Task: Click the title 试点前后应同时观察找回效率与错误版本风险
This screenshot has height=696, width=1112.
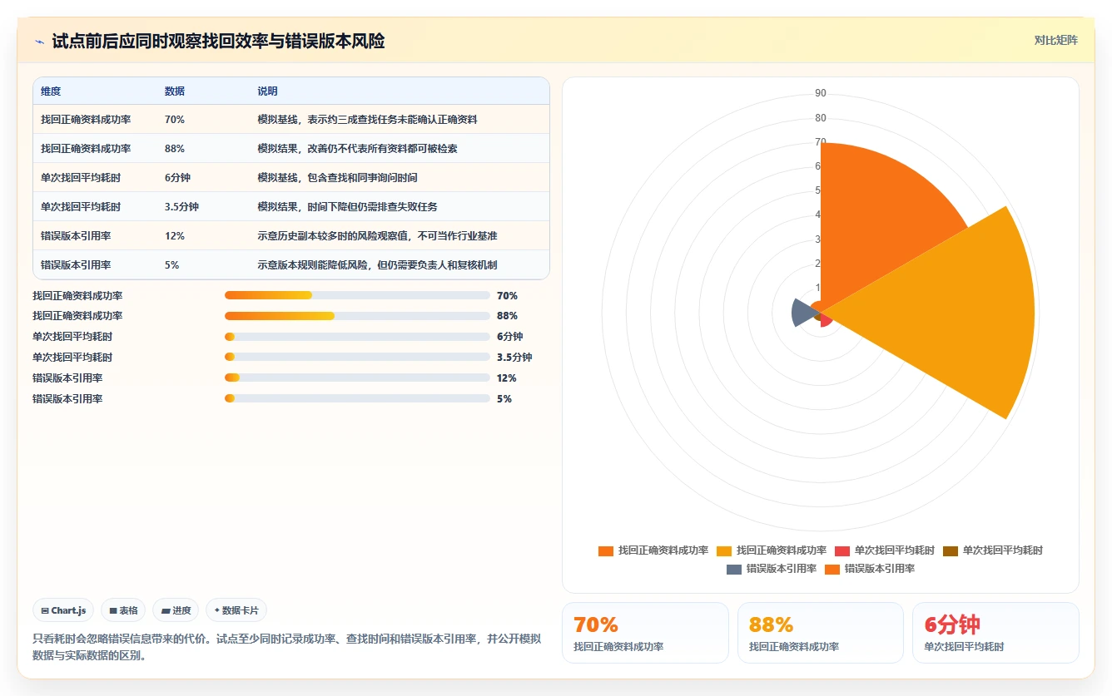Action: 218,42
